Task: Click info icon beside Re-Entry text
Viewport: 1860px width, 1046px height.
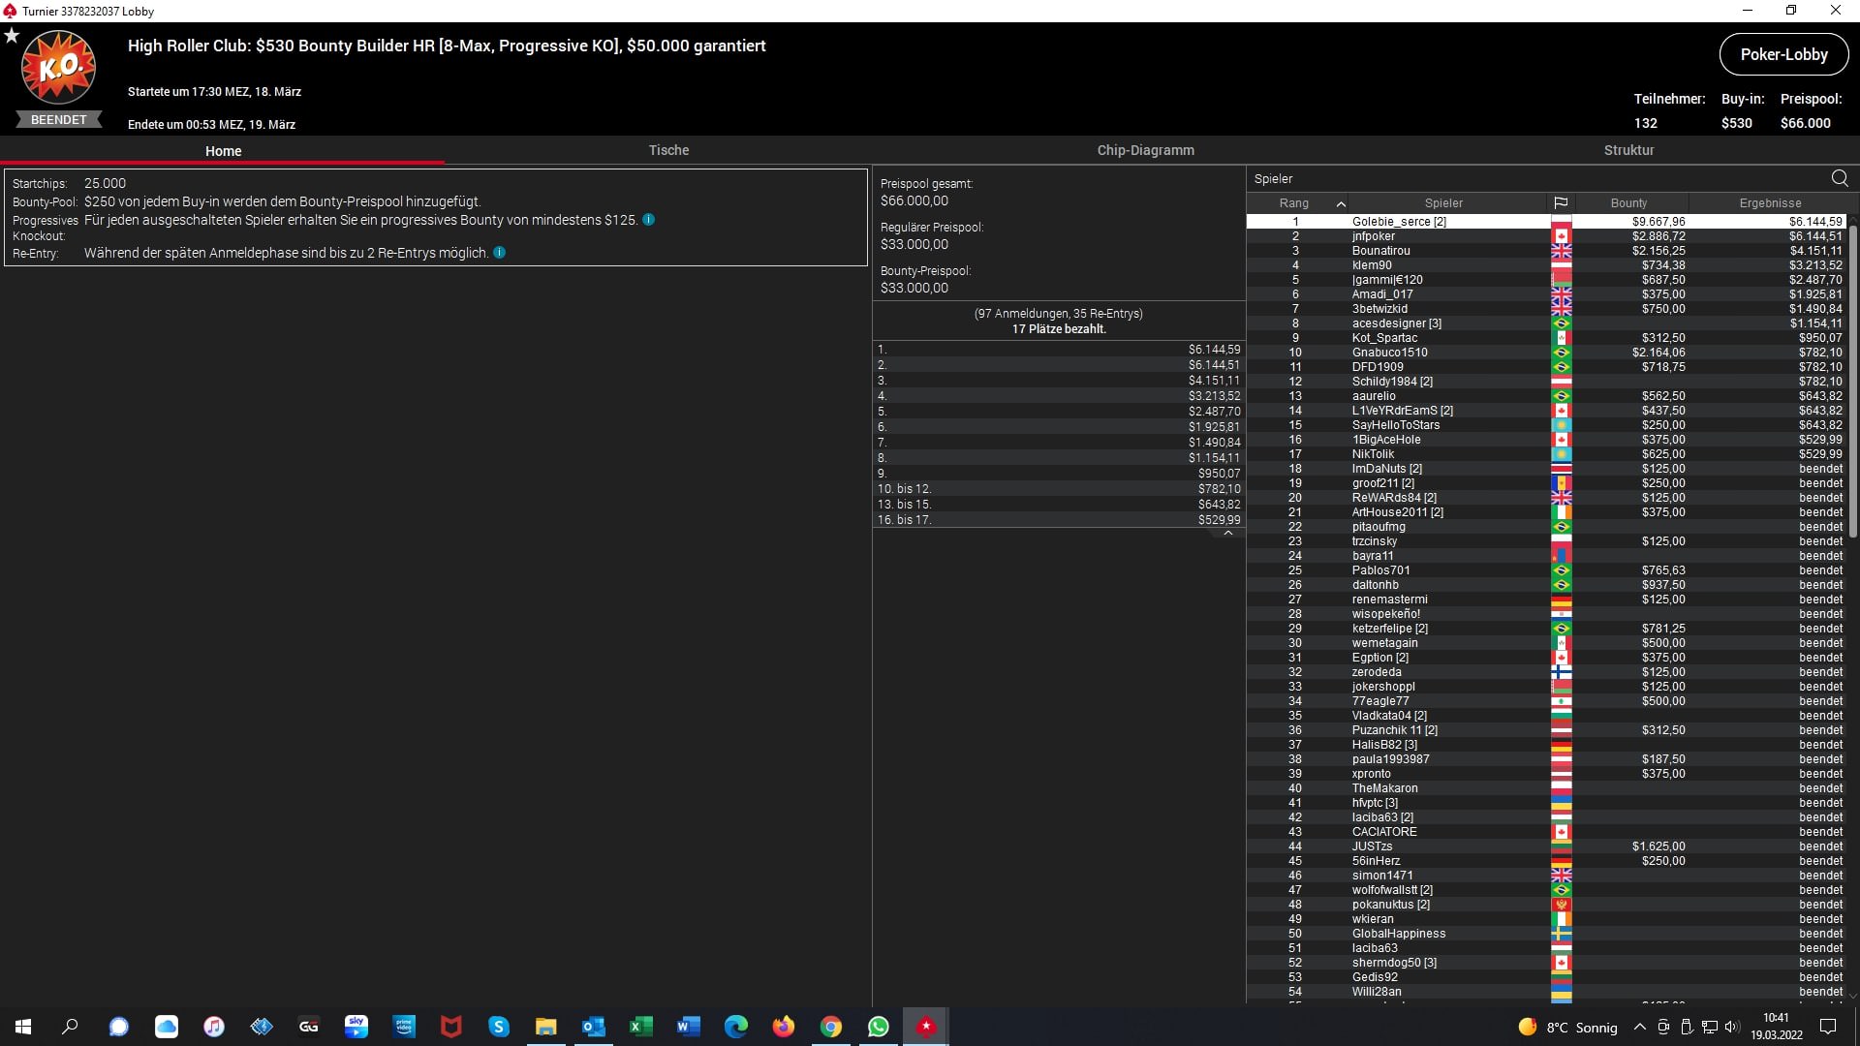Action: (500, 253)
